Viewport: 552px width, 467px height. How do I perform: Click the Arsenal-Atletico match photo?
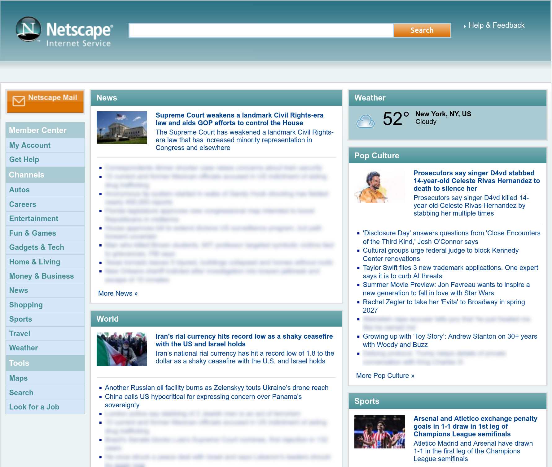click(x=379, y=431)
